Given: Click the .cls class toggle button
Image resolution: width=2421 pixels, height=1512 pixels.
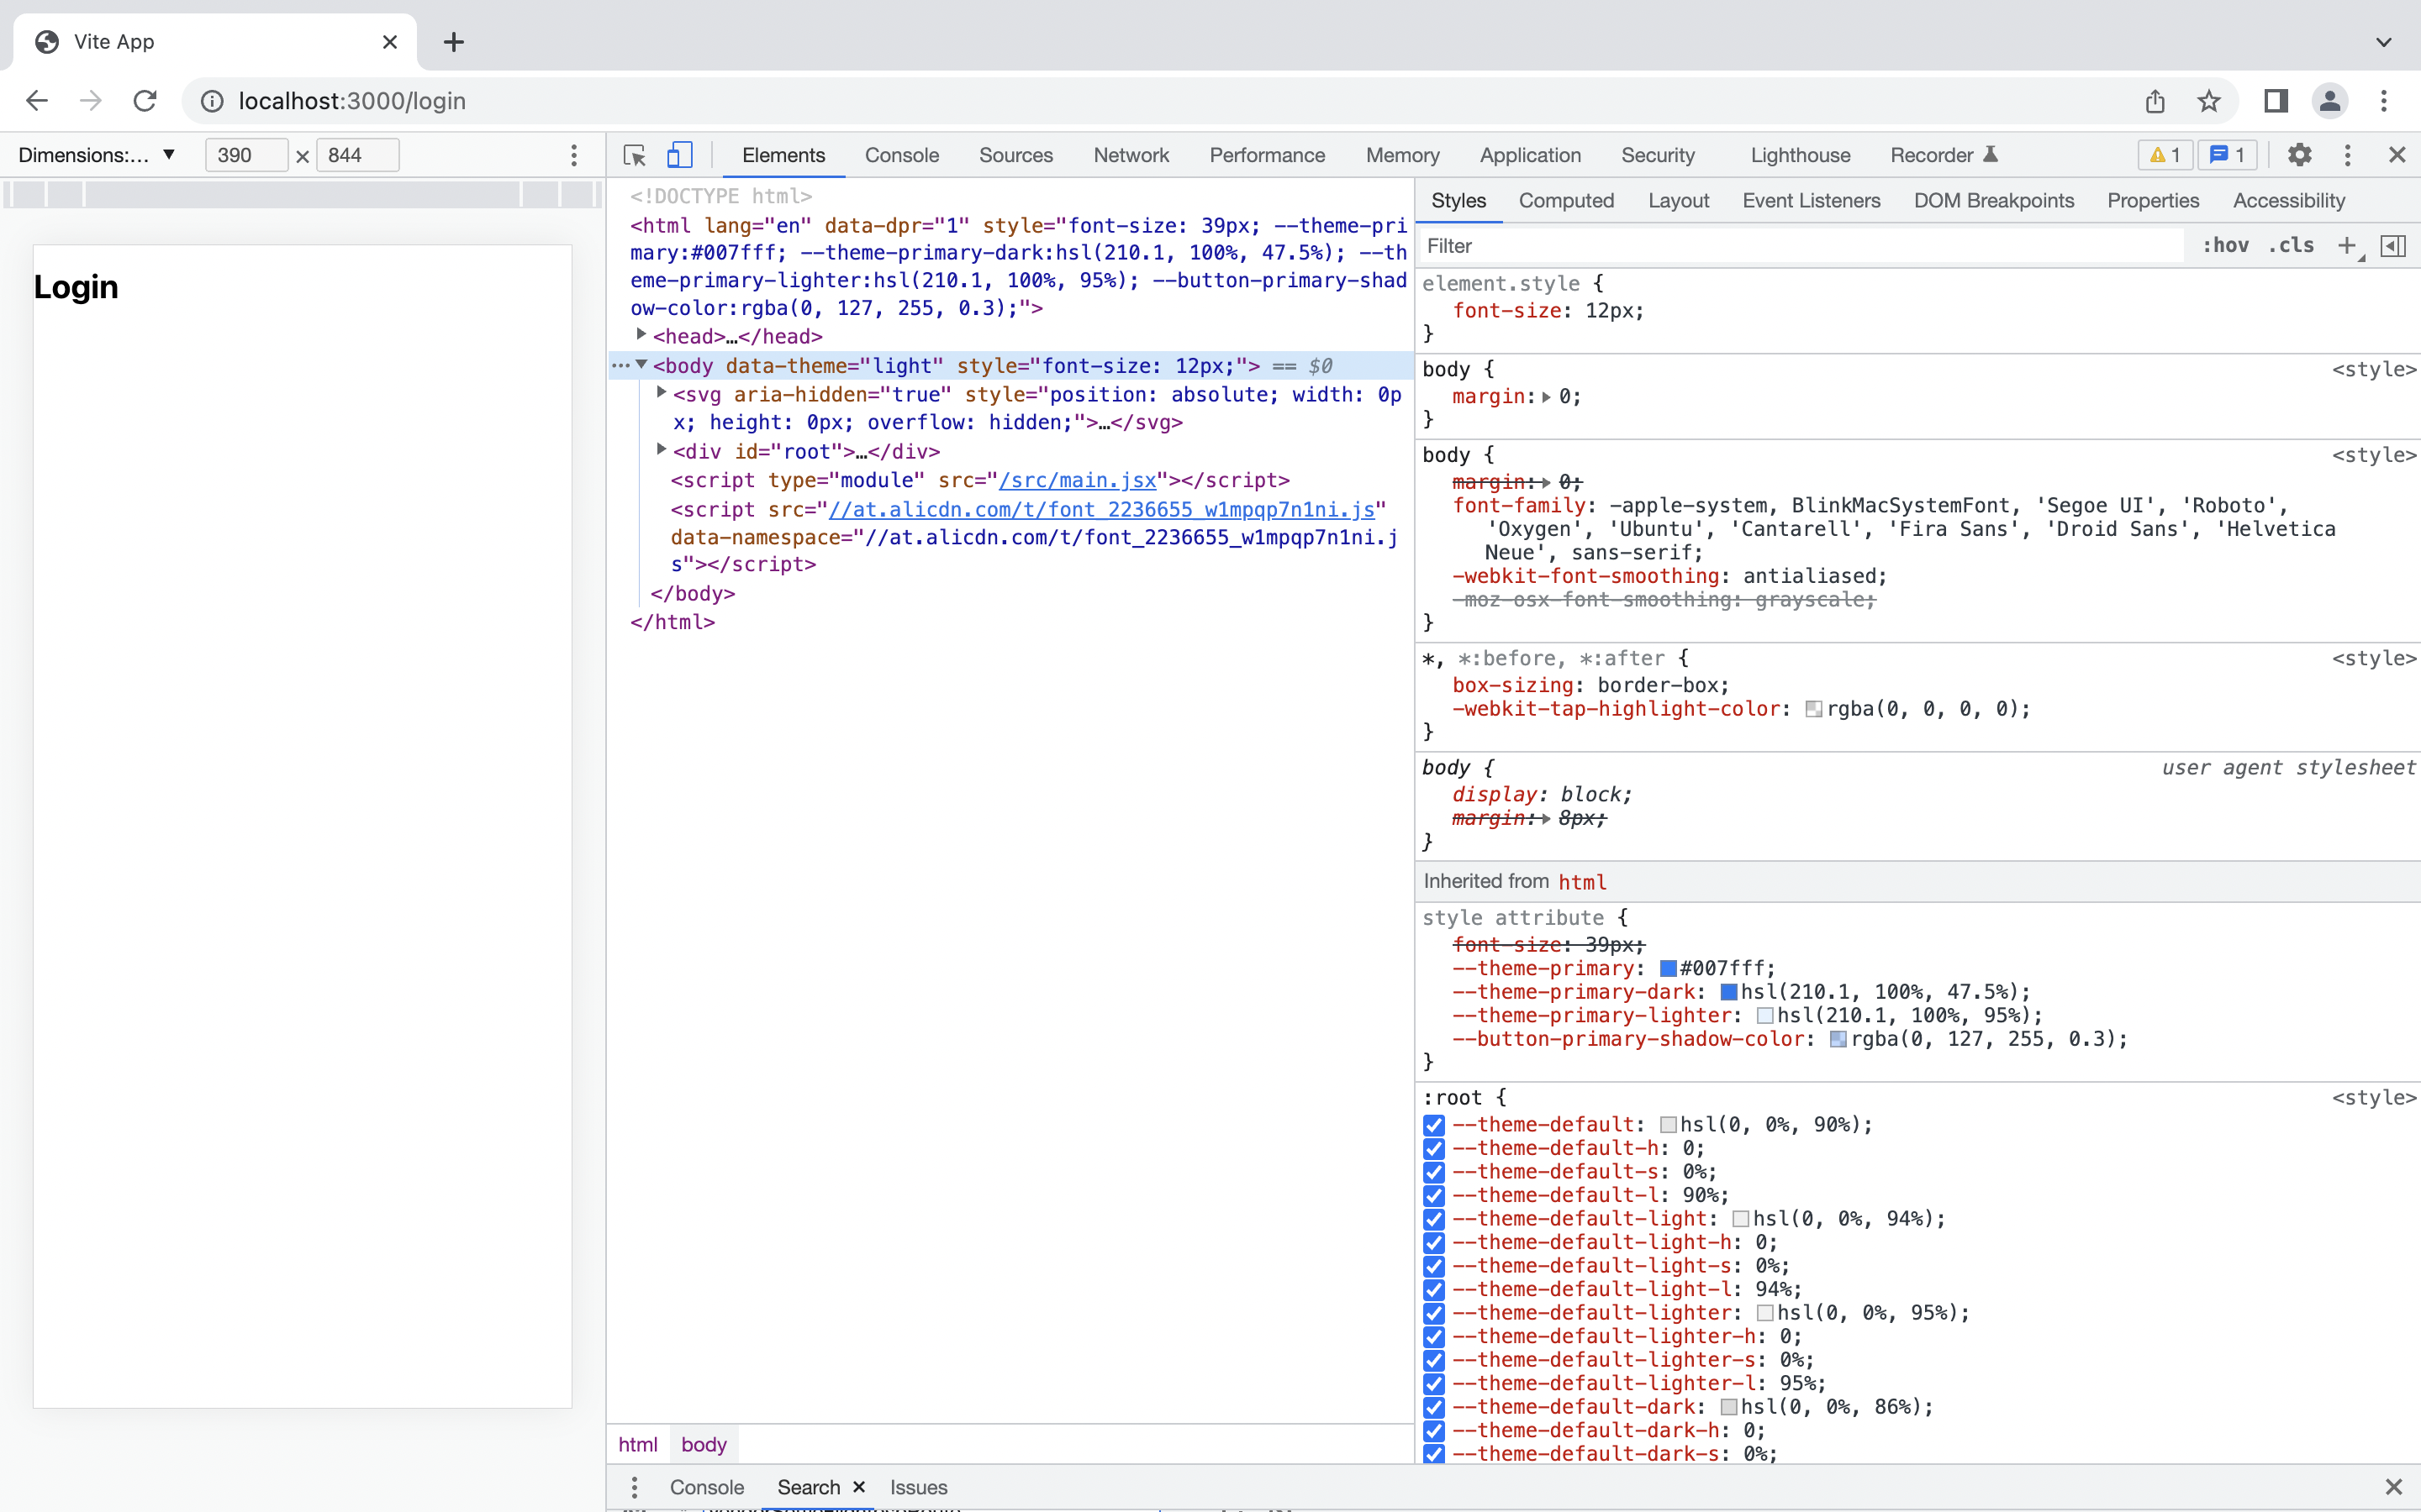Looking at the screenshot, I should tap(2291, 246).
